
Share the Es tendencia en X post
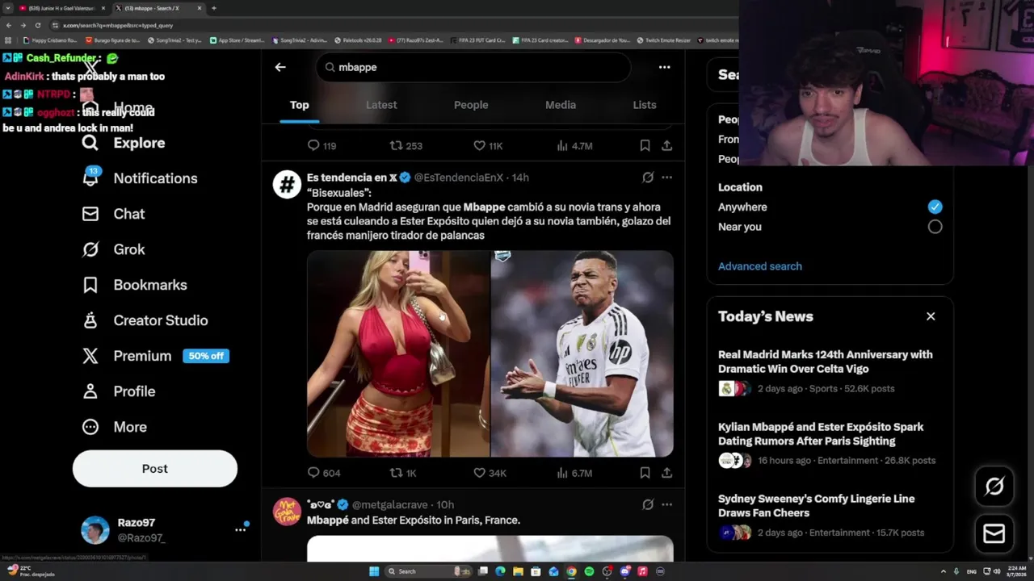(666, 473)
